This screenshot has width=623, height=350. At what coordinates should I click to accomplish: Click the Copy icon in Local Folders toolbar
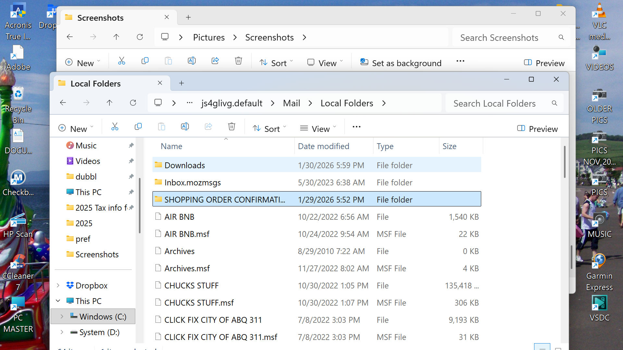tap(138, 127)
